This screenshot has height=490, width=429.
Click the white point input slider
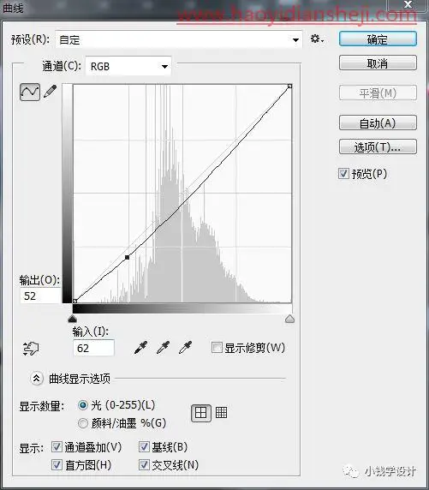290,319
